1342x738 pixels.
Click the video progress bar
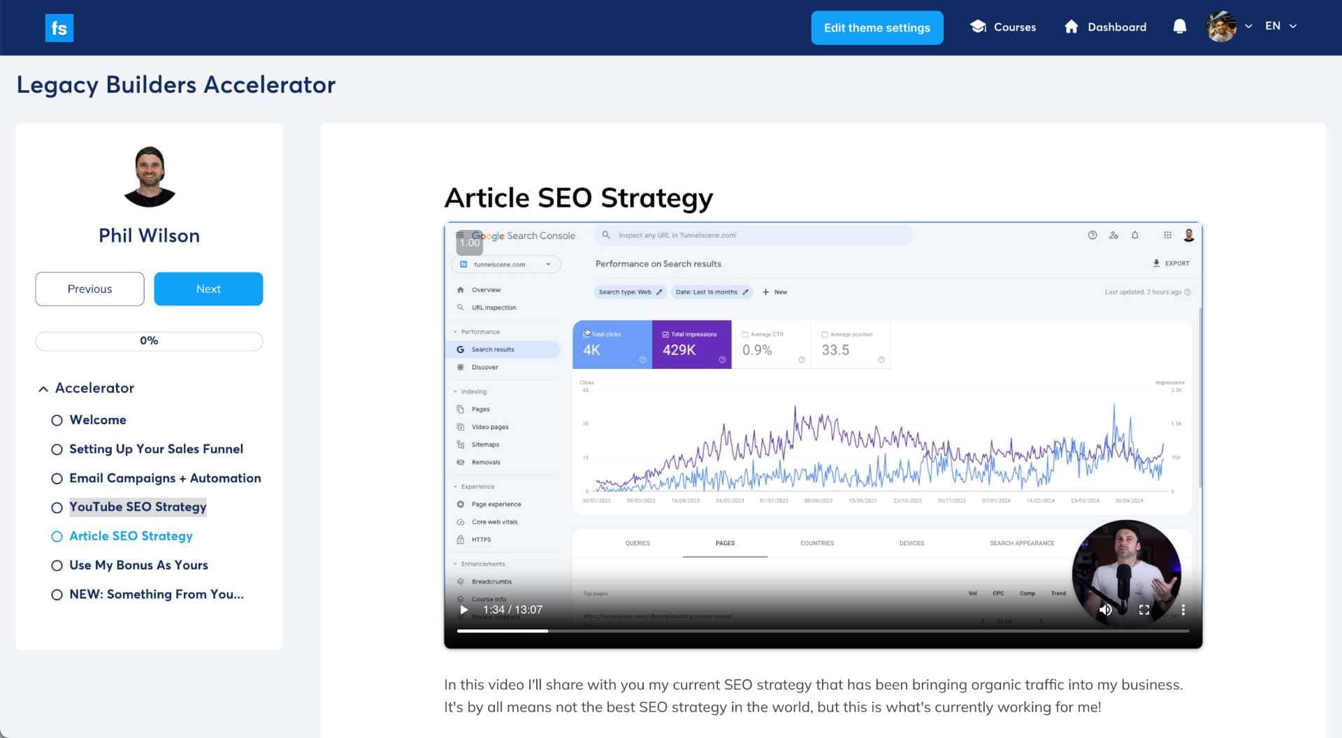point(823,631)
